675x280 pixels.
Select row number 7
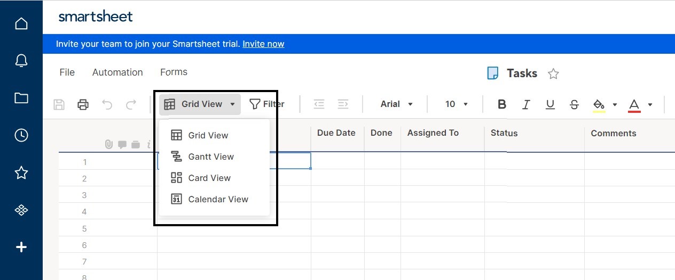pyautogui.click(x=84, y=262)
